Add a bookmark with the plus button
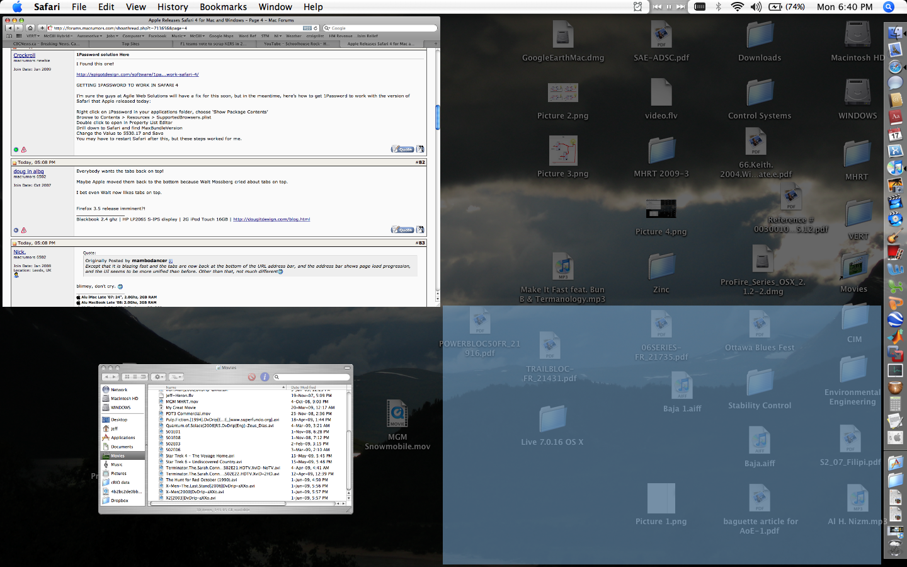The height and width of the screenshot is (567, 907). coord(42,28)
